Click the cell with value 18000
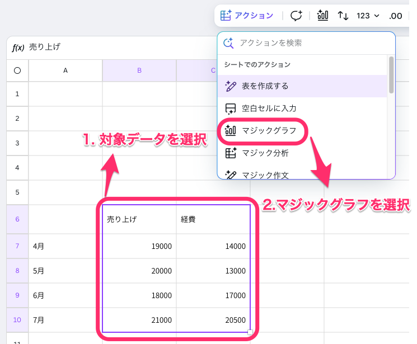This screenshot has width=417, height=344. (x=139, y=295)
